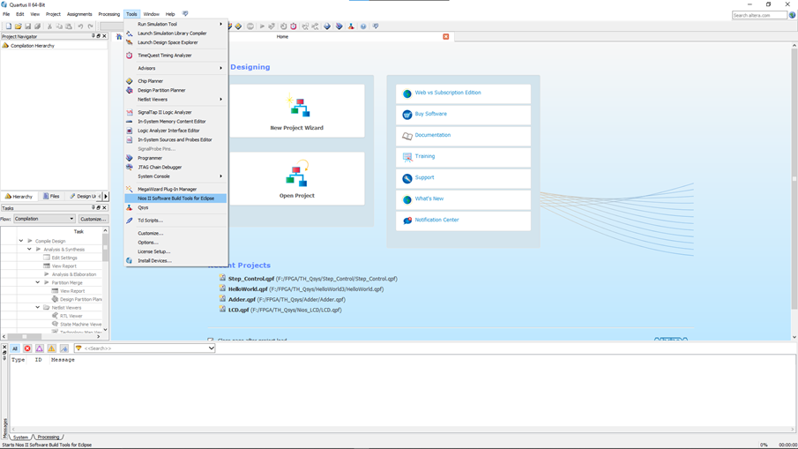This screenshot has width=798, height=449.
Task: Click the Install Devices icon in menu
Action: (x=130, y=261)
